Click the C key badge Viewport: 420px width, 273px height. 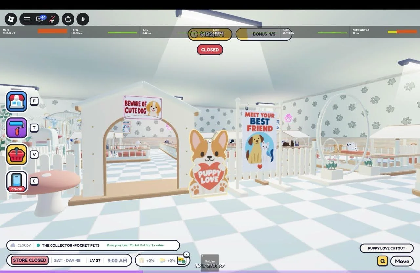point(34,181)
